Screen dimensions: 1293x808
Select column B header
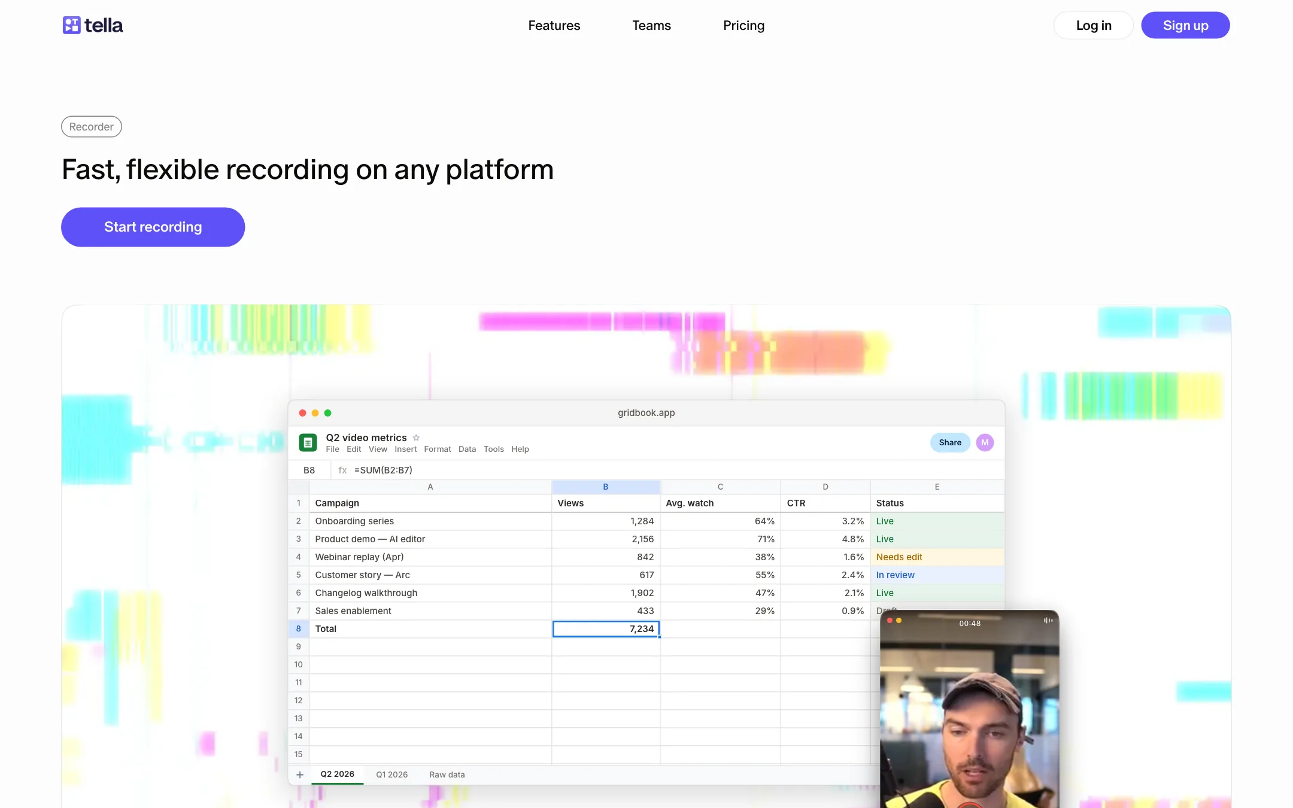point(606,487)
